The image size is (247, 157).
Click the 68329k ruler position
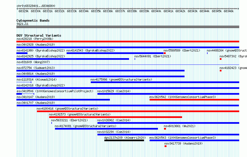tap(24, 11)
